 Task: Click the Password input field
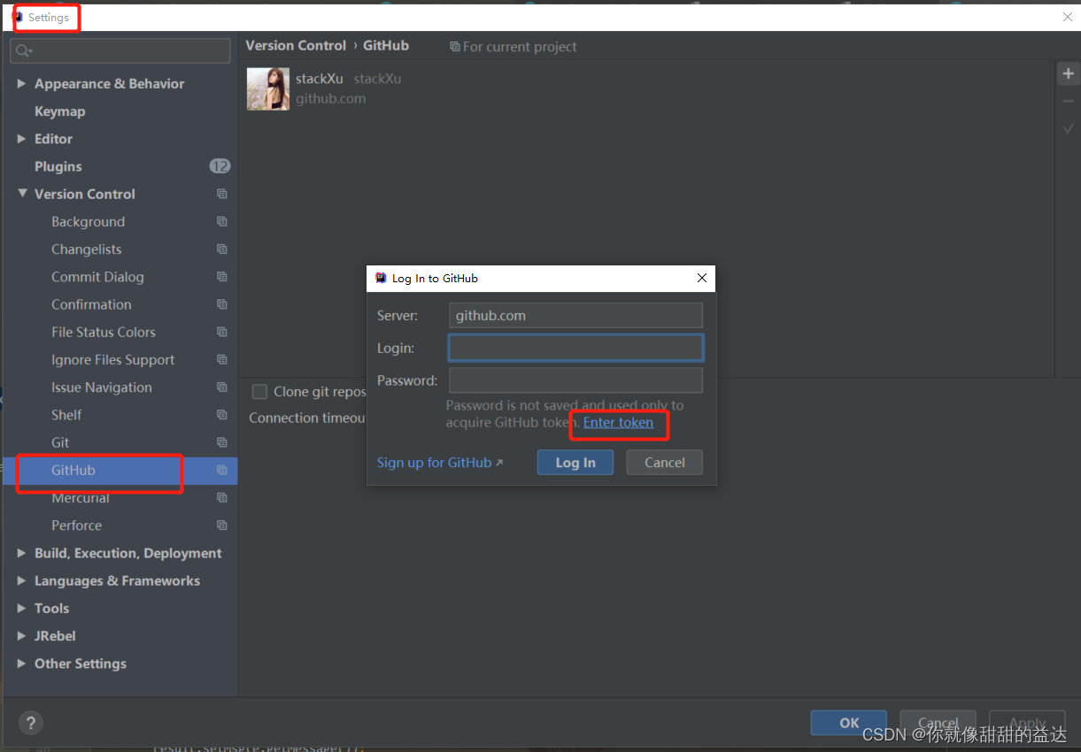pos(575,380)
